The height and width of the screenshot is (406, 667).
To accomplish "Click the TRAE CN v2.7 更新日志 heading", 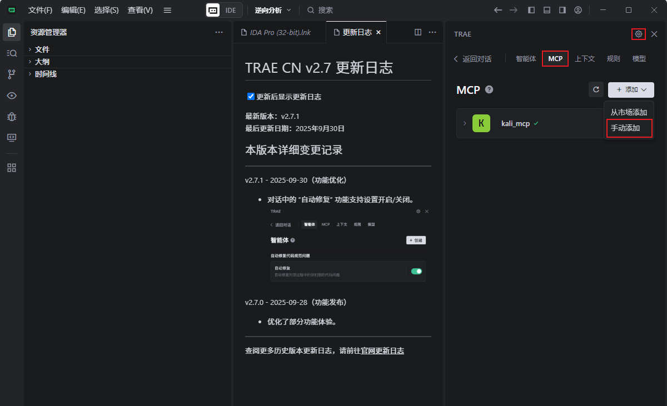I will coord(319,68).
